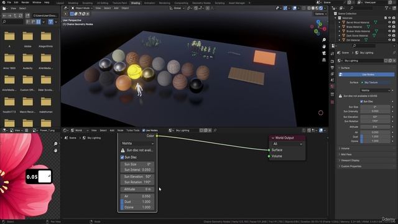Toggle the camera view icon in viewport
The height and width of the screenshot is (224, 398).
tap(324, 54)
